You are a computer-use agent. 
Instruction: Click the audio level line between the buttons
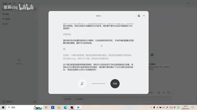[x=98, y=83]
